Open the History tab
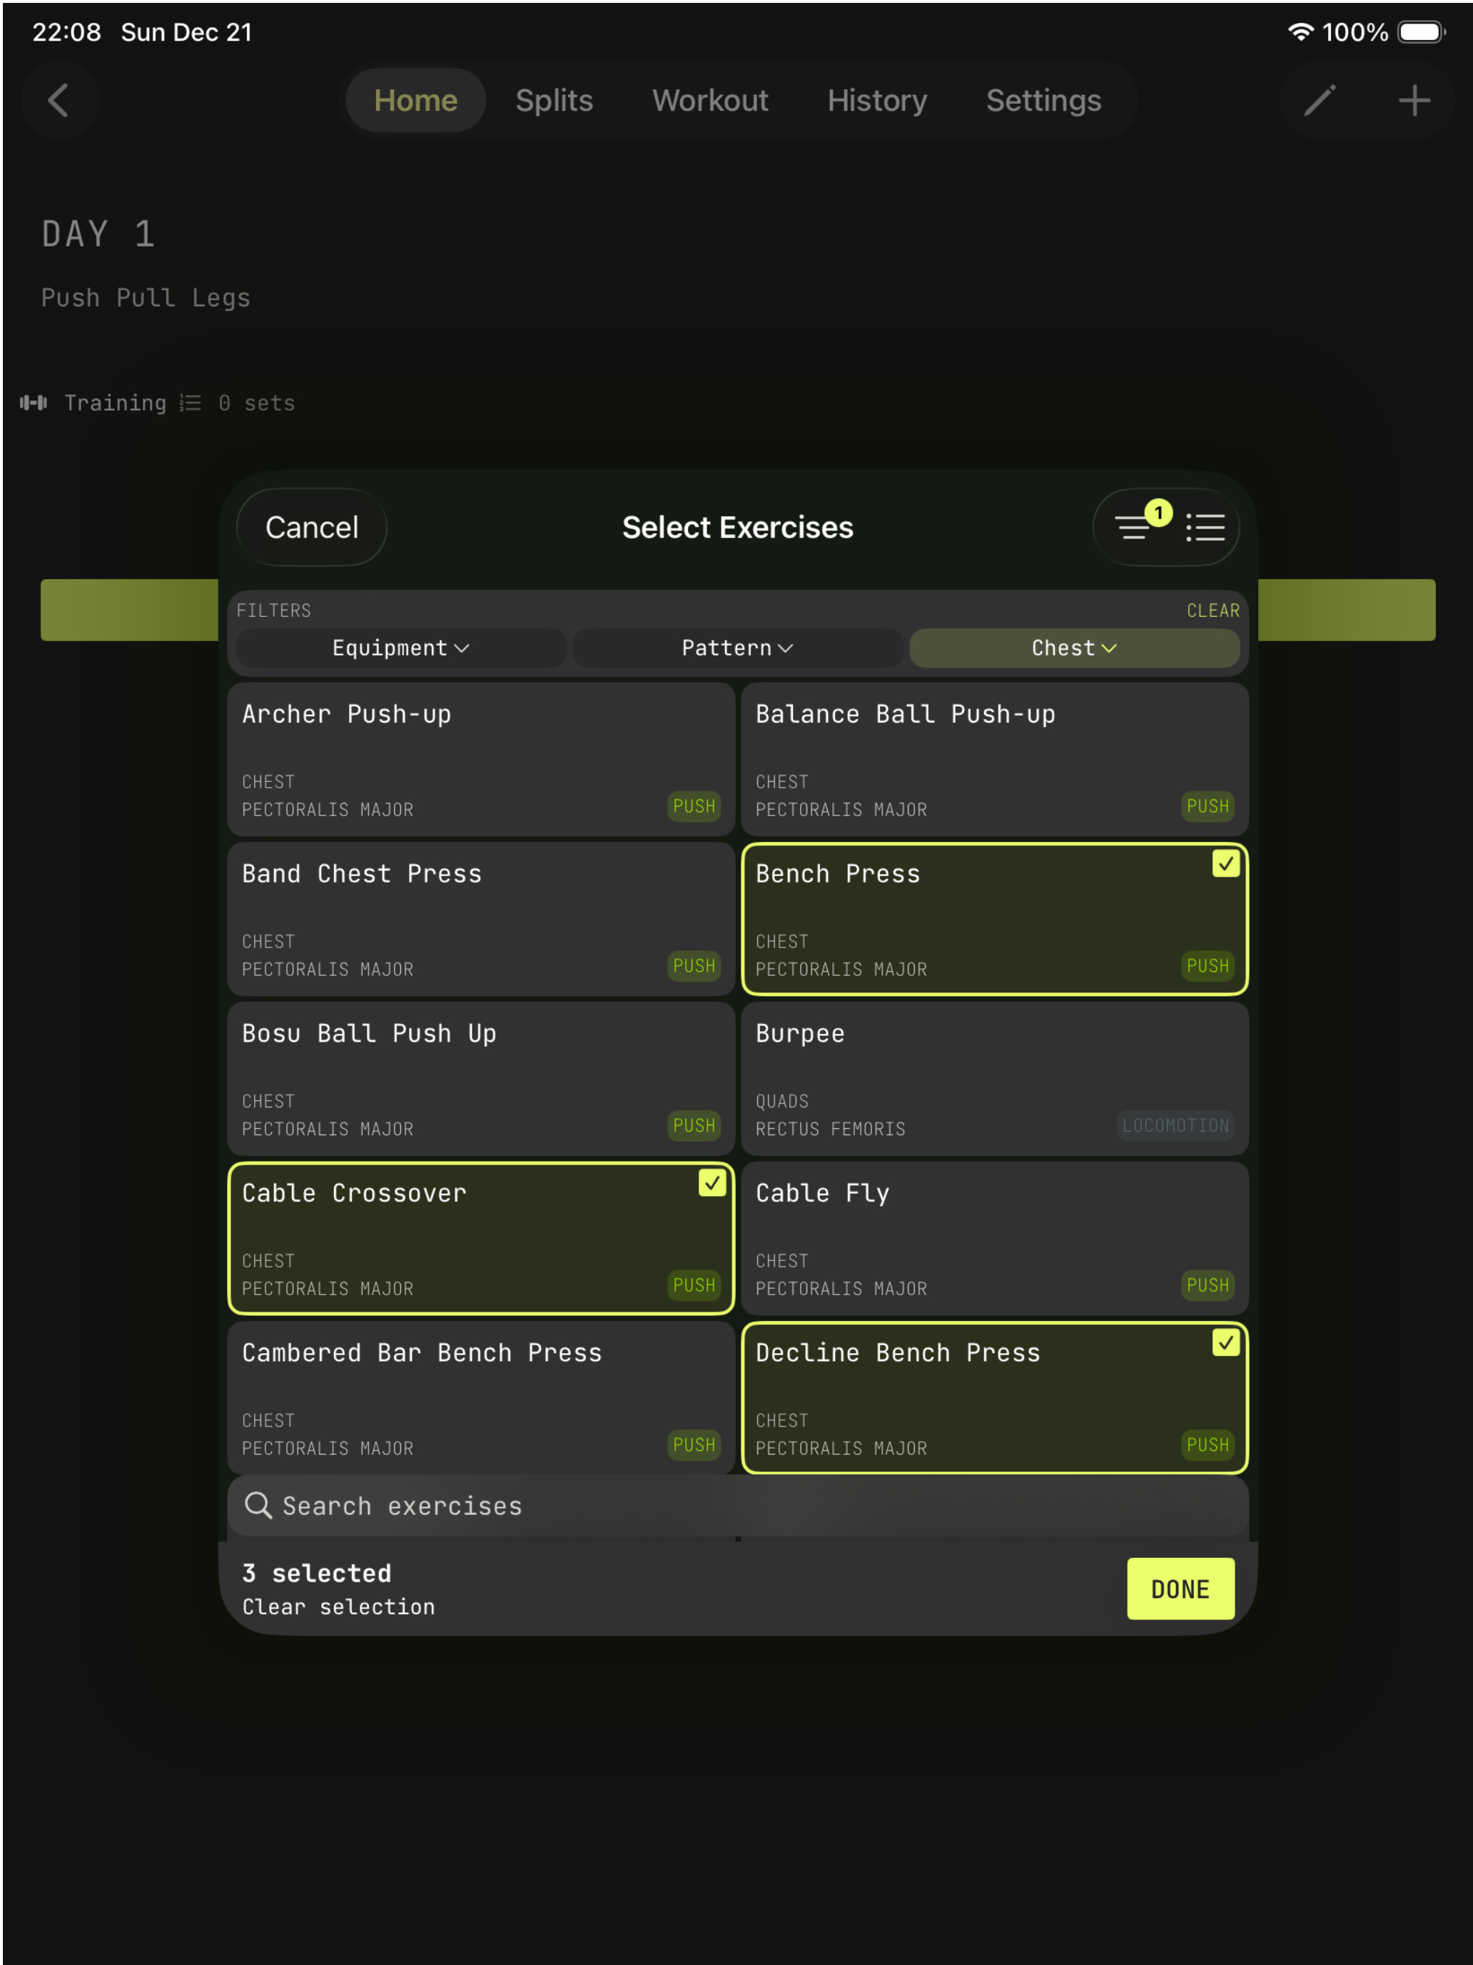 tap(877, 101)
